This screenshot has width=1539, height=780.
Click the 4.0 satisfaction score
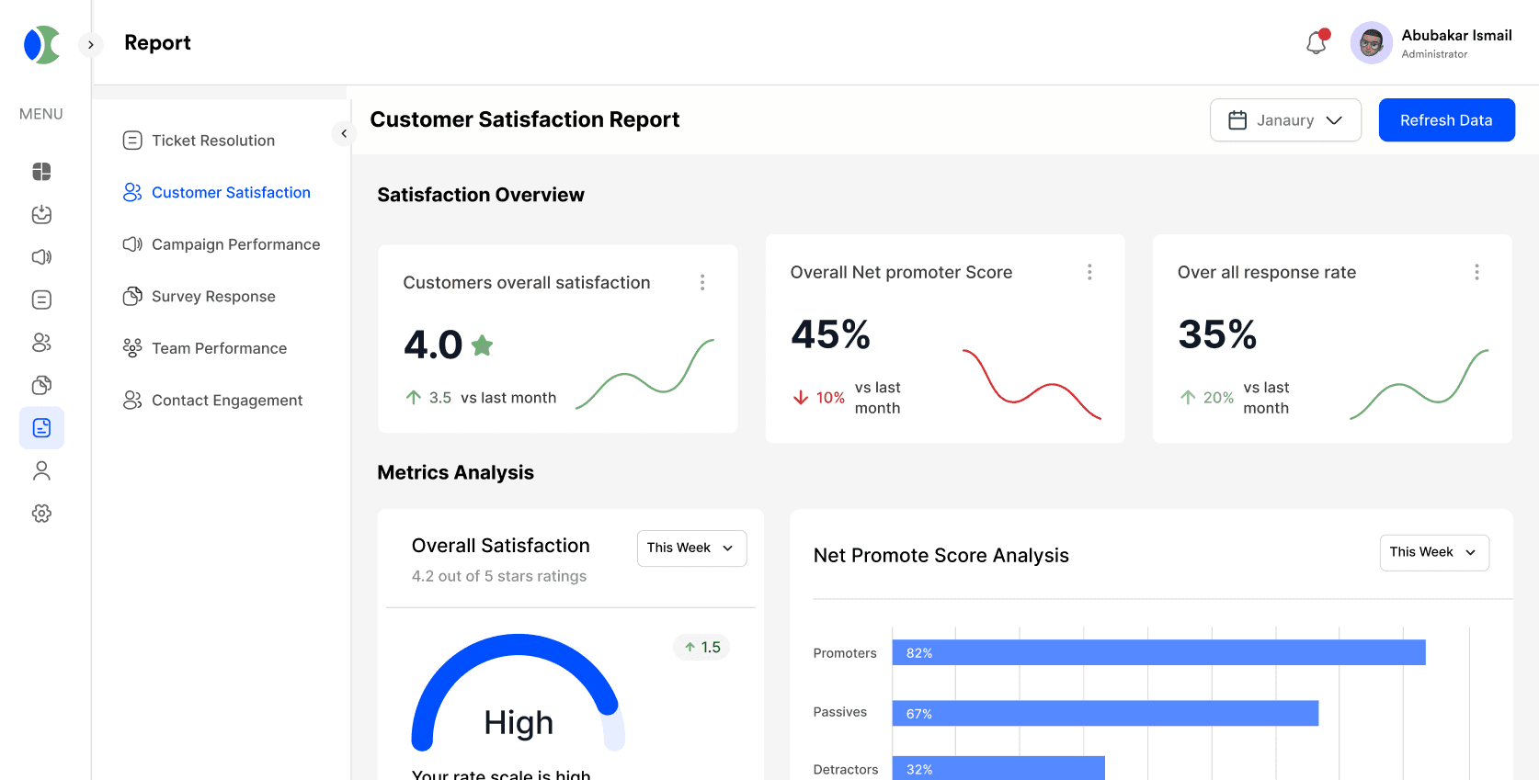433,345
